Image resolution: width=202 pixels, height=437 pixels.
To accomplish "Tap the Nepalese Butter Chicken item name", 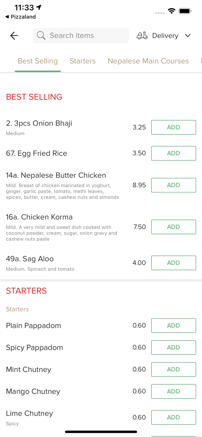I will tap(56, 175).
